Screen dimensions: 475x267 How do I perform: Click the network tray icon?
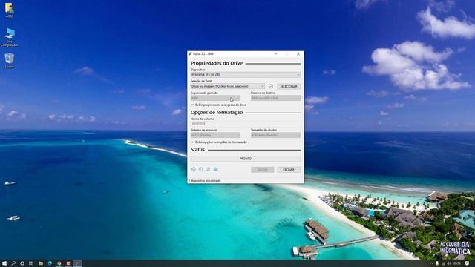(444, 263)
